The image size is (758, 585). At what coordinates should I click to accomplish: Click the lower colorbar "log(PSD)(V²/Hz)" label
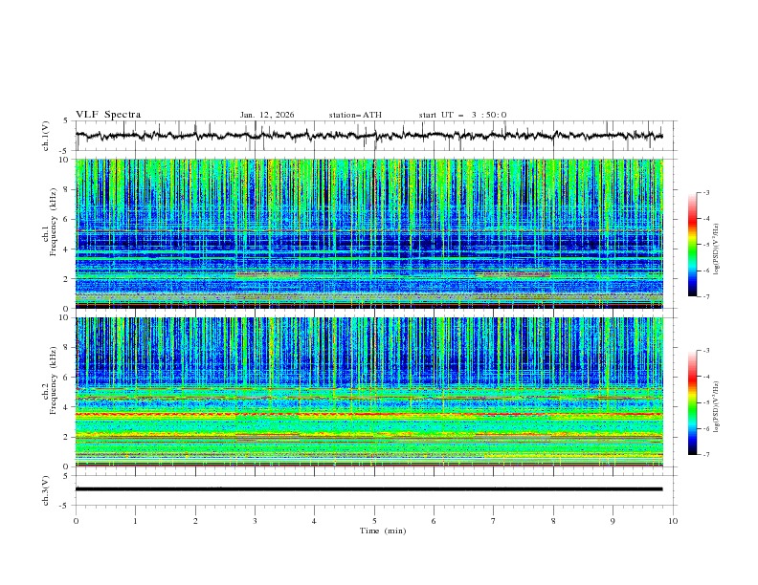(x=717, y=407)
